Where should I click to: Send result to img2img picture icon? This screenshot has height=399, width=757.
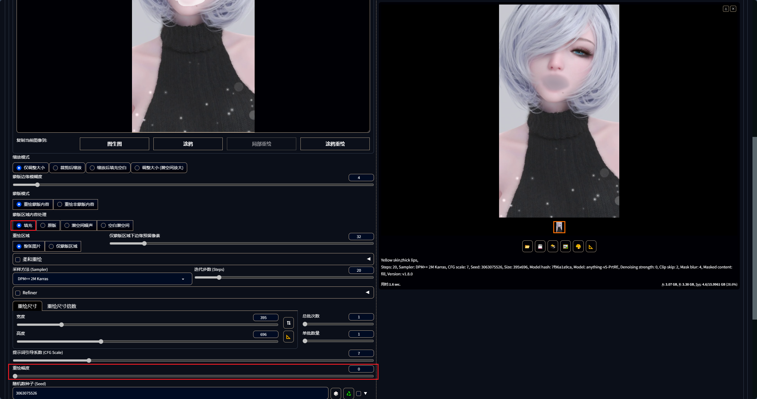(565, 246)
